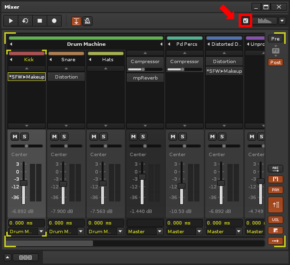Toggle the orange follow-playback icon
The height and width of the screenshot is (265, 290).
click(x=76, y=21)
